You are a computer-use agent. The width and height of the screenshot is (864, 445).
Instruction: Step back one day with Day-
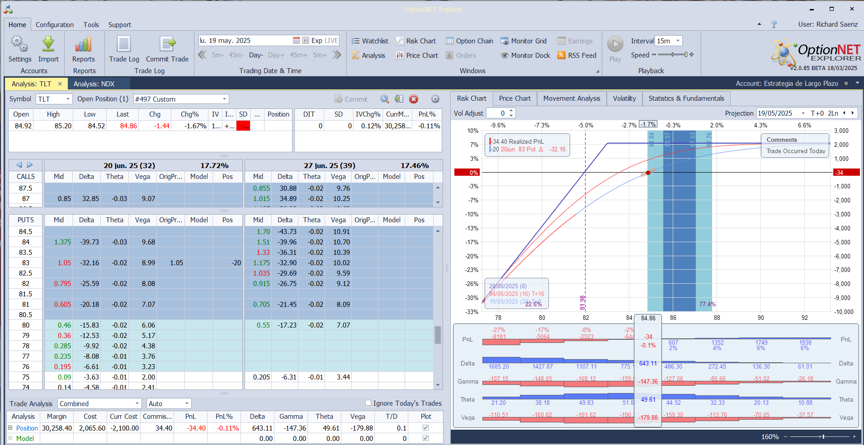tap(256, 55)
